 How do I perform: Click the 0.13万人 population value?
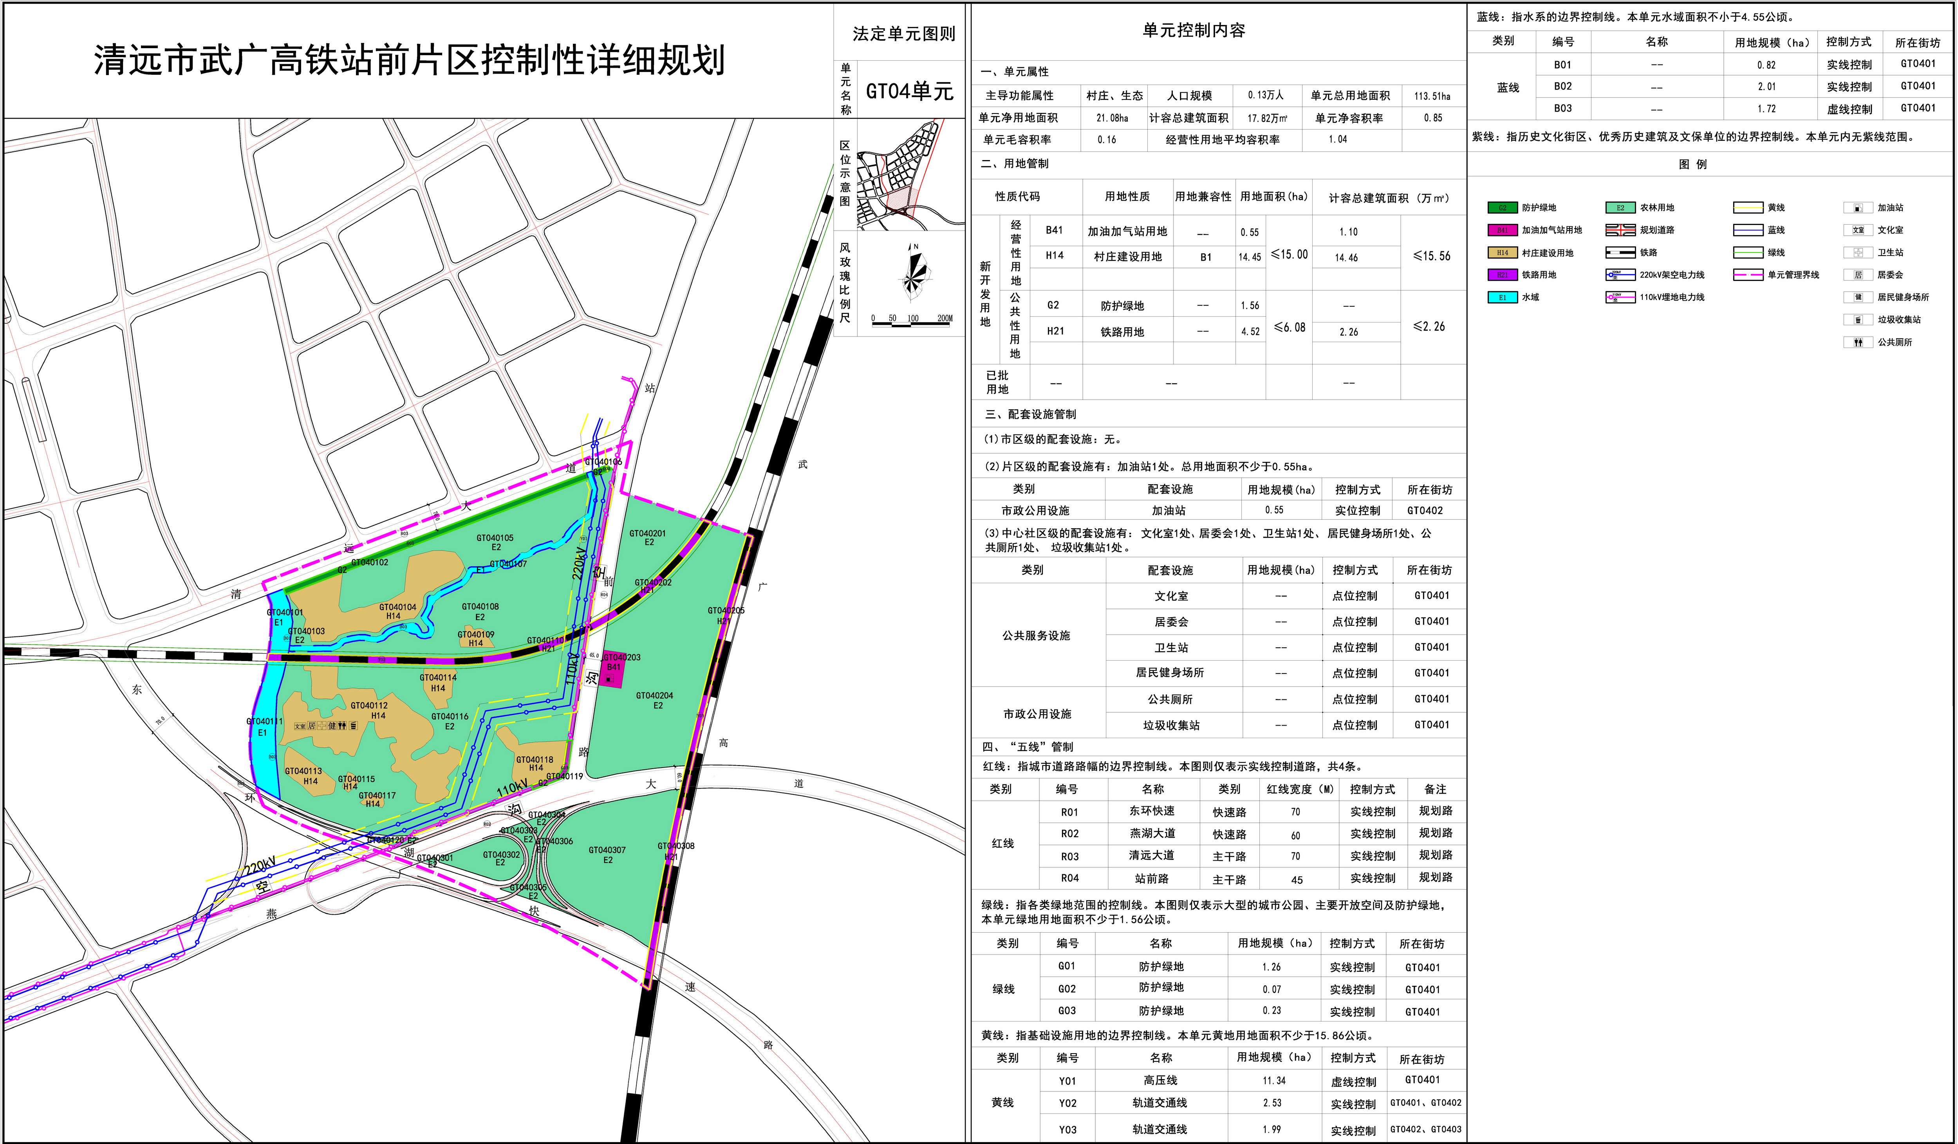pyautogui.click(x=1266, y=95)
